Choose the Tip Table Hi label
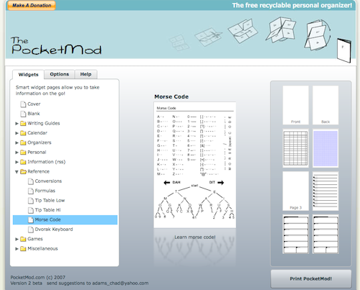The width and height of the screenshot is (360, 290). tap(48, 210)
